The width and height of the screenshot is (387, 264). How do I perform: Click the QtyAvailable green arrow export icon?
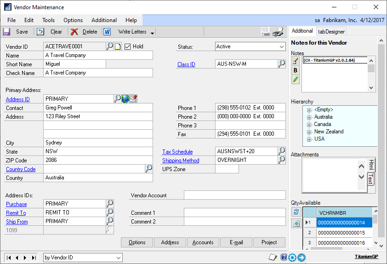click(296, 224)
